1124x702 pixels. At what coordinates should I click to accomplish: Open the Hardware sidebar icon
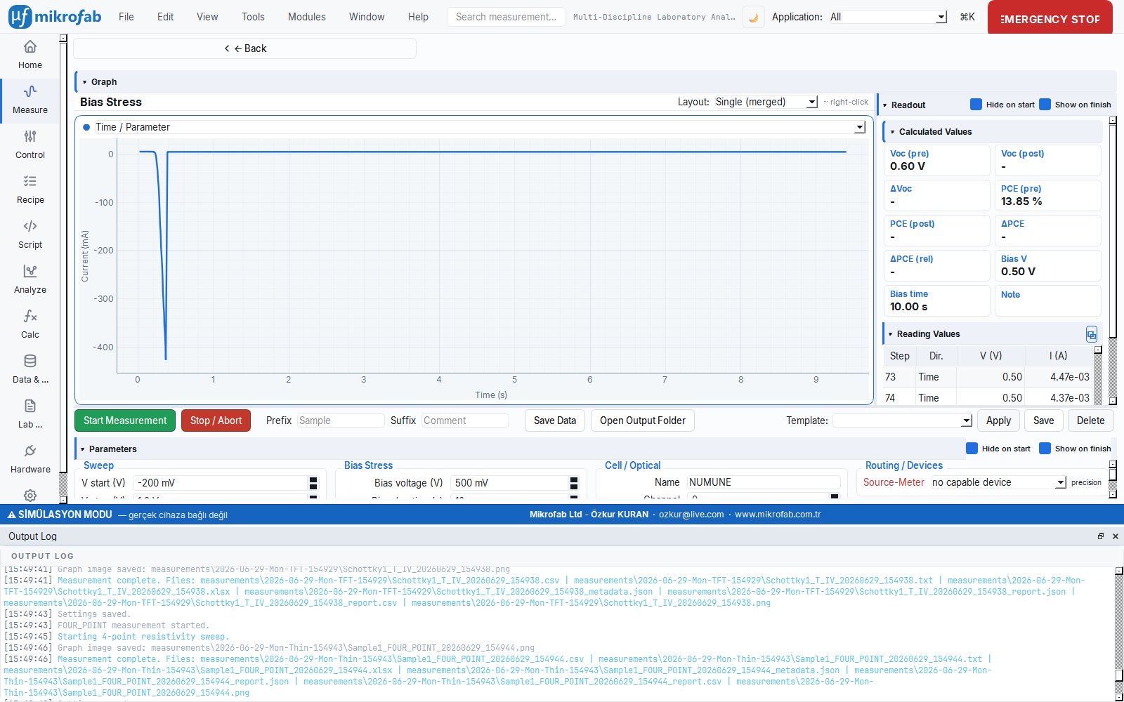click(30, 460)
